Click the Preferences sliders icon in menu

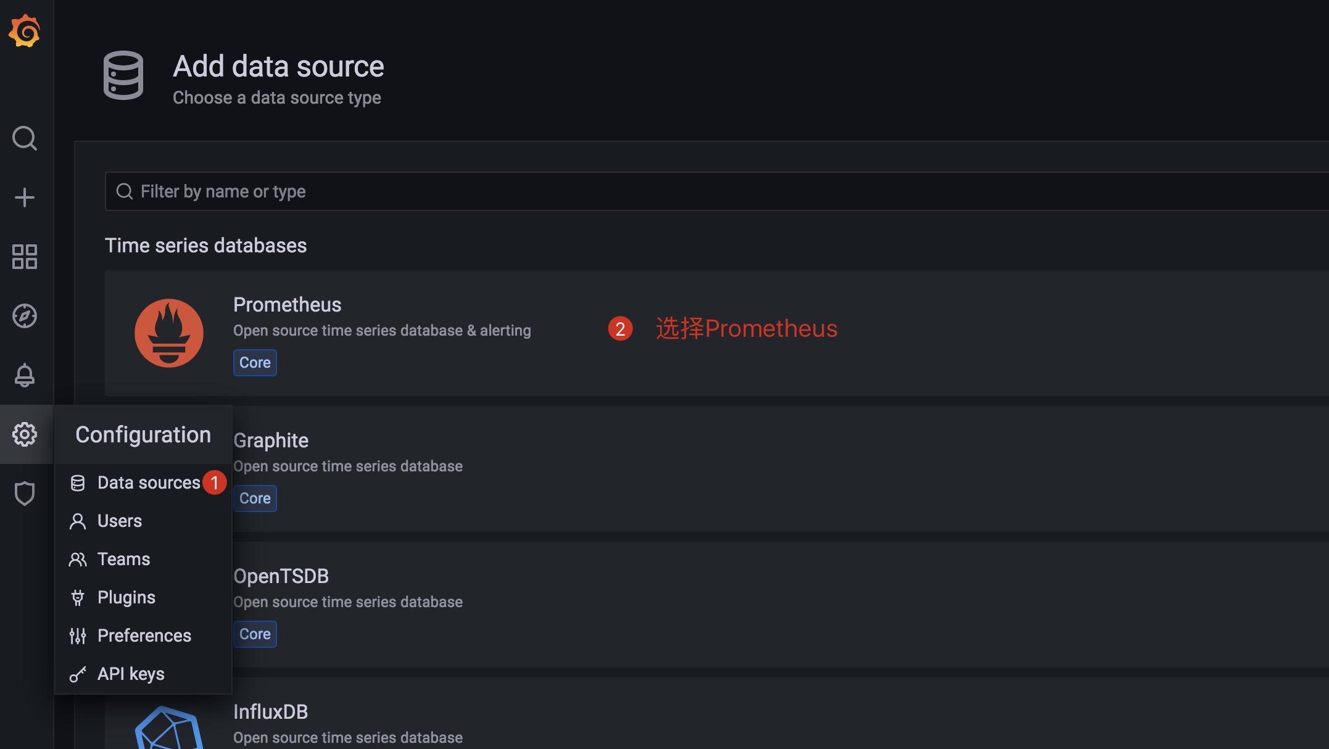pos(78,636)
